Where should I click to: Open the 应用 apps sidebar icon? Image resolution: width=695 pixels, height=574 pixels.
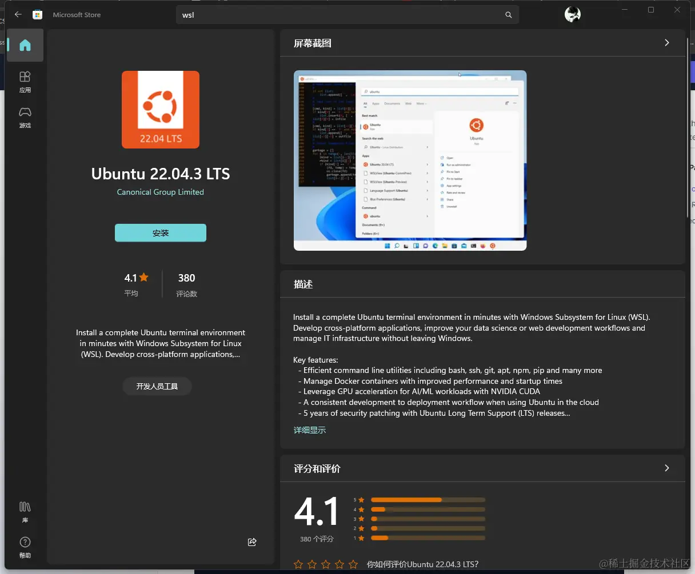tap(25, 82)
